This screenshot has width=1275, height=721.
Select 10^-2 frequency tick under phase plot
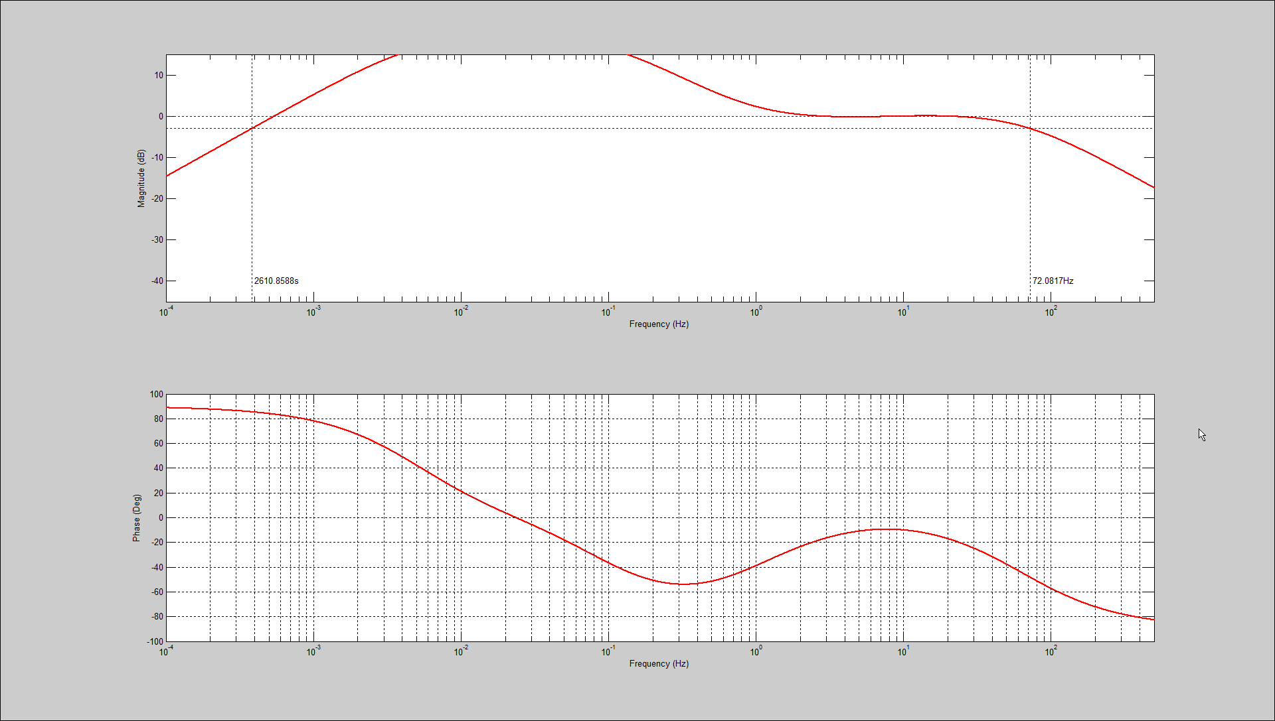pyautogui.click(x=461, y=651)
